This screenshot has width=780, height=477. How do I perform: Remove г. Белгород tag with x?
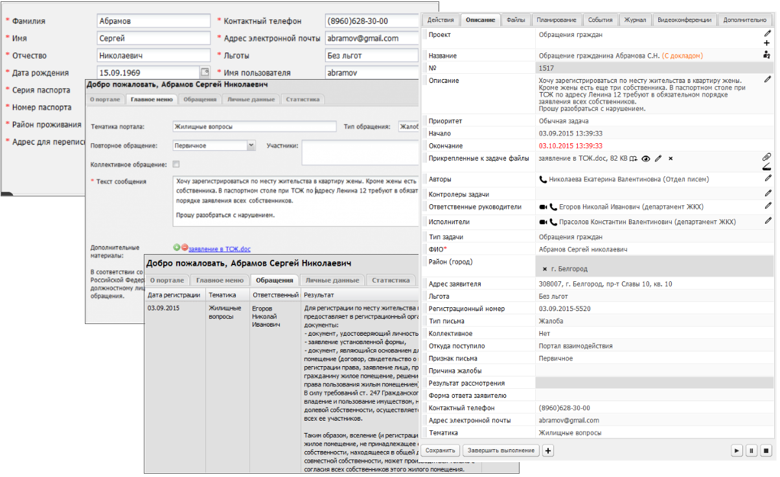coord(545,268)
